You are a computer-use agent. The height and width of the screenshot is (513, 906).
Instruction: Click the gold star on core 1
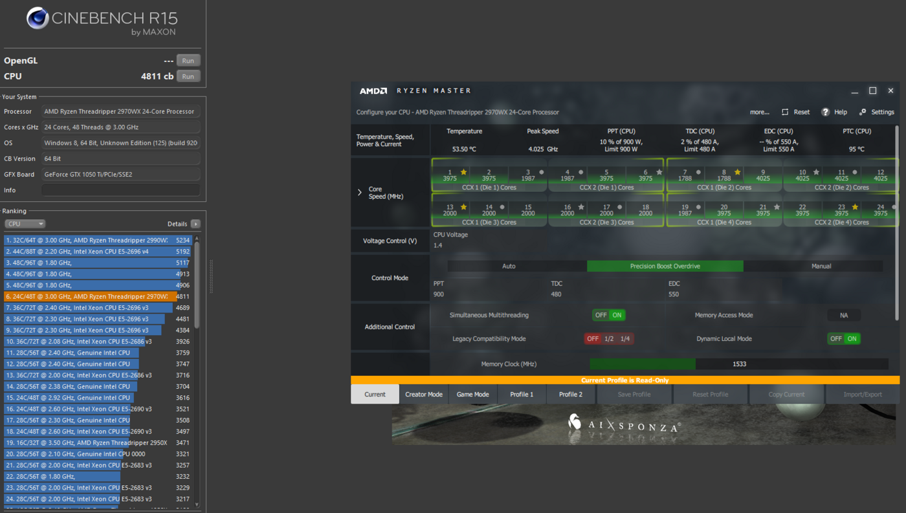(463, 172)
